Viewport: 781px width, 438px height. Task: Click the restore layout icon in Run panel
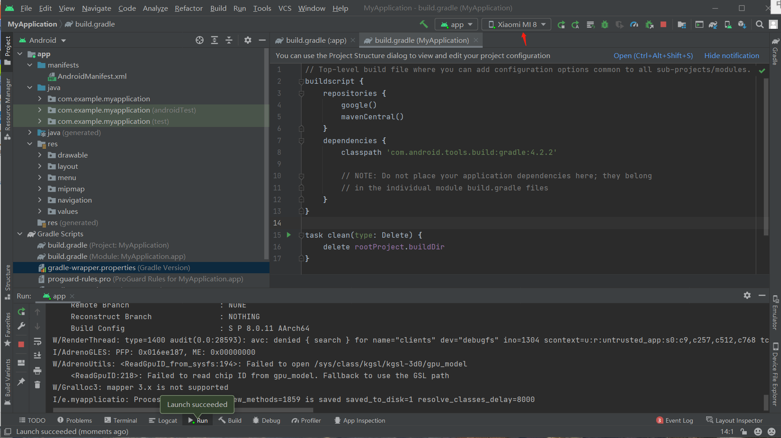click(x=21, y=363)
